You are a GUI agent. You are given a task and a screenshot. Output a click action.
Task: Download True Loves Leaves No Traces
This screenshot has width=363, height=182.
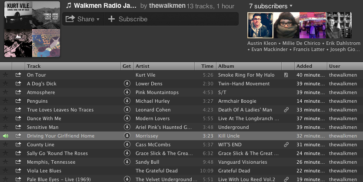(x=127, y=109)
